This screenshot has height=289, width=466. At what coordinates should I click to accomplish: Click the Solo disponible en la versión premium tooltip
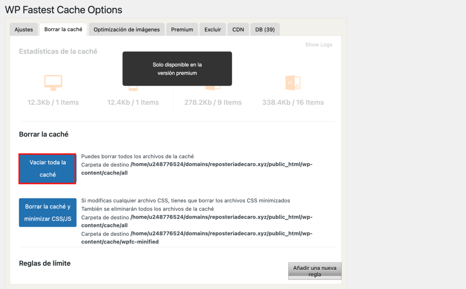(177, 69)
